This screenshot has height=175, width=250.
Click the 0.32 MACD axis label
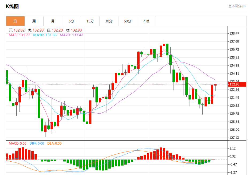(x=232, y=156)
